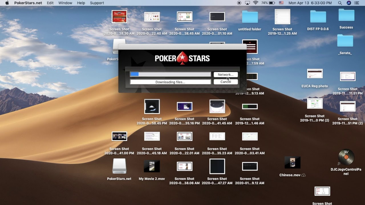
Task: Open the Help menu
Action: tap(81, 3)
